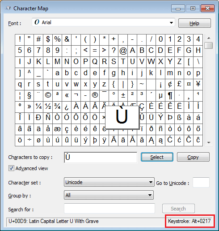
Task: Choose the pound sign £ character
Action: click(179, 85)
